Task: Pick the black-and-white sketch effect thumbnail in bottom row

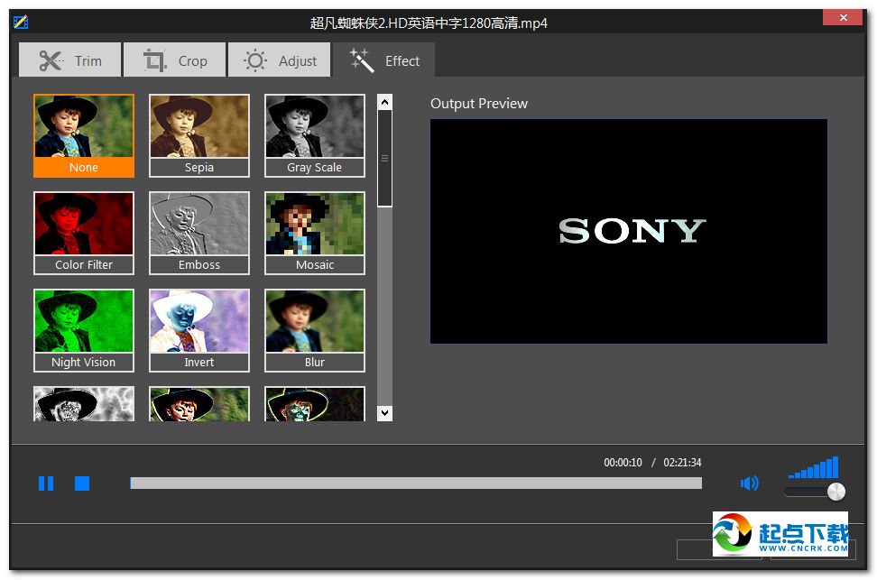Action: point(84,404)
